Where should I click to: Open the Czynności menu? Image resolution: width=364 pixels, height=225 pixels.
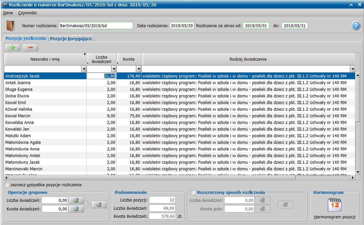pos(27,13)
